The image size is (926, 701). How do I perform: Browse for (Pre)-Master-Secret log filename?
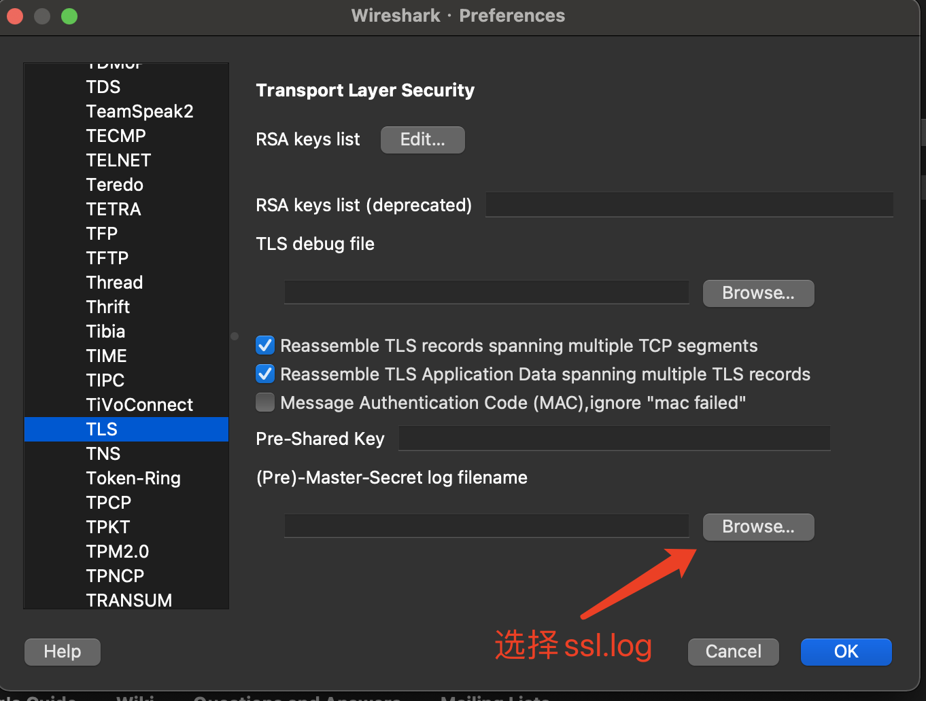(x=758, y=527)
